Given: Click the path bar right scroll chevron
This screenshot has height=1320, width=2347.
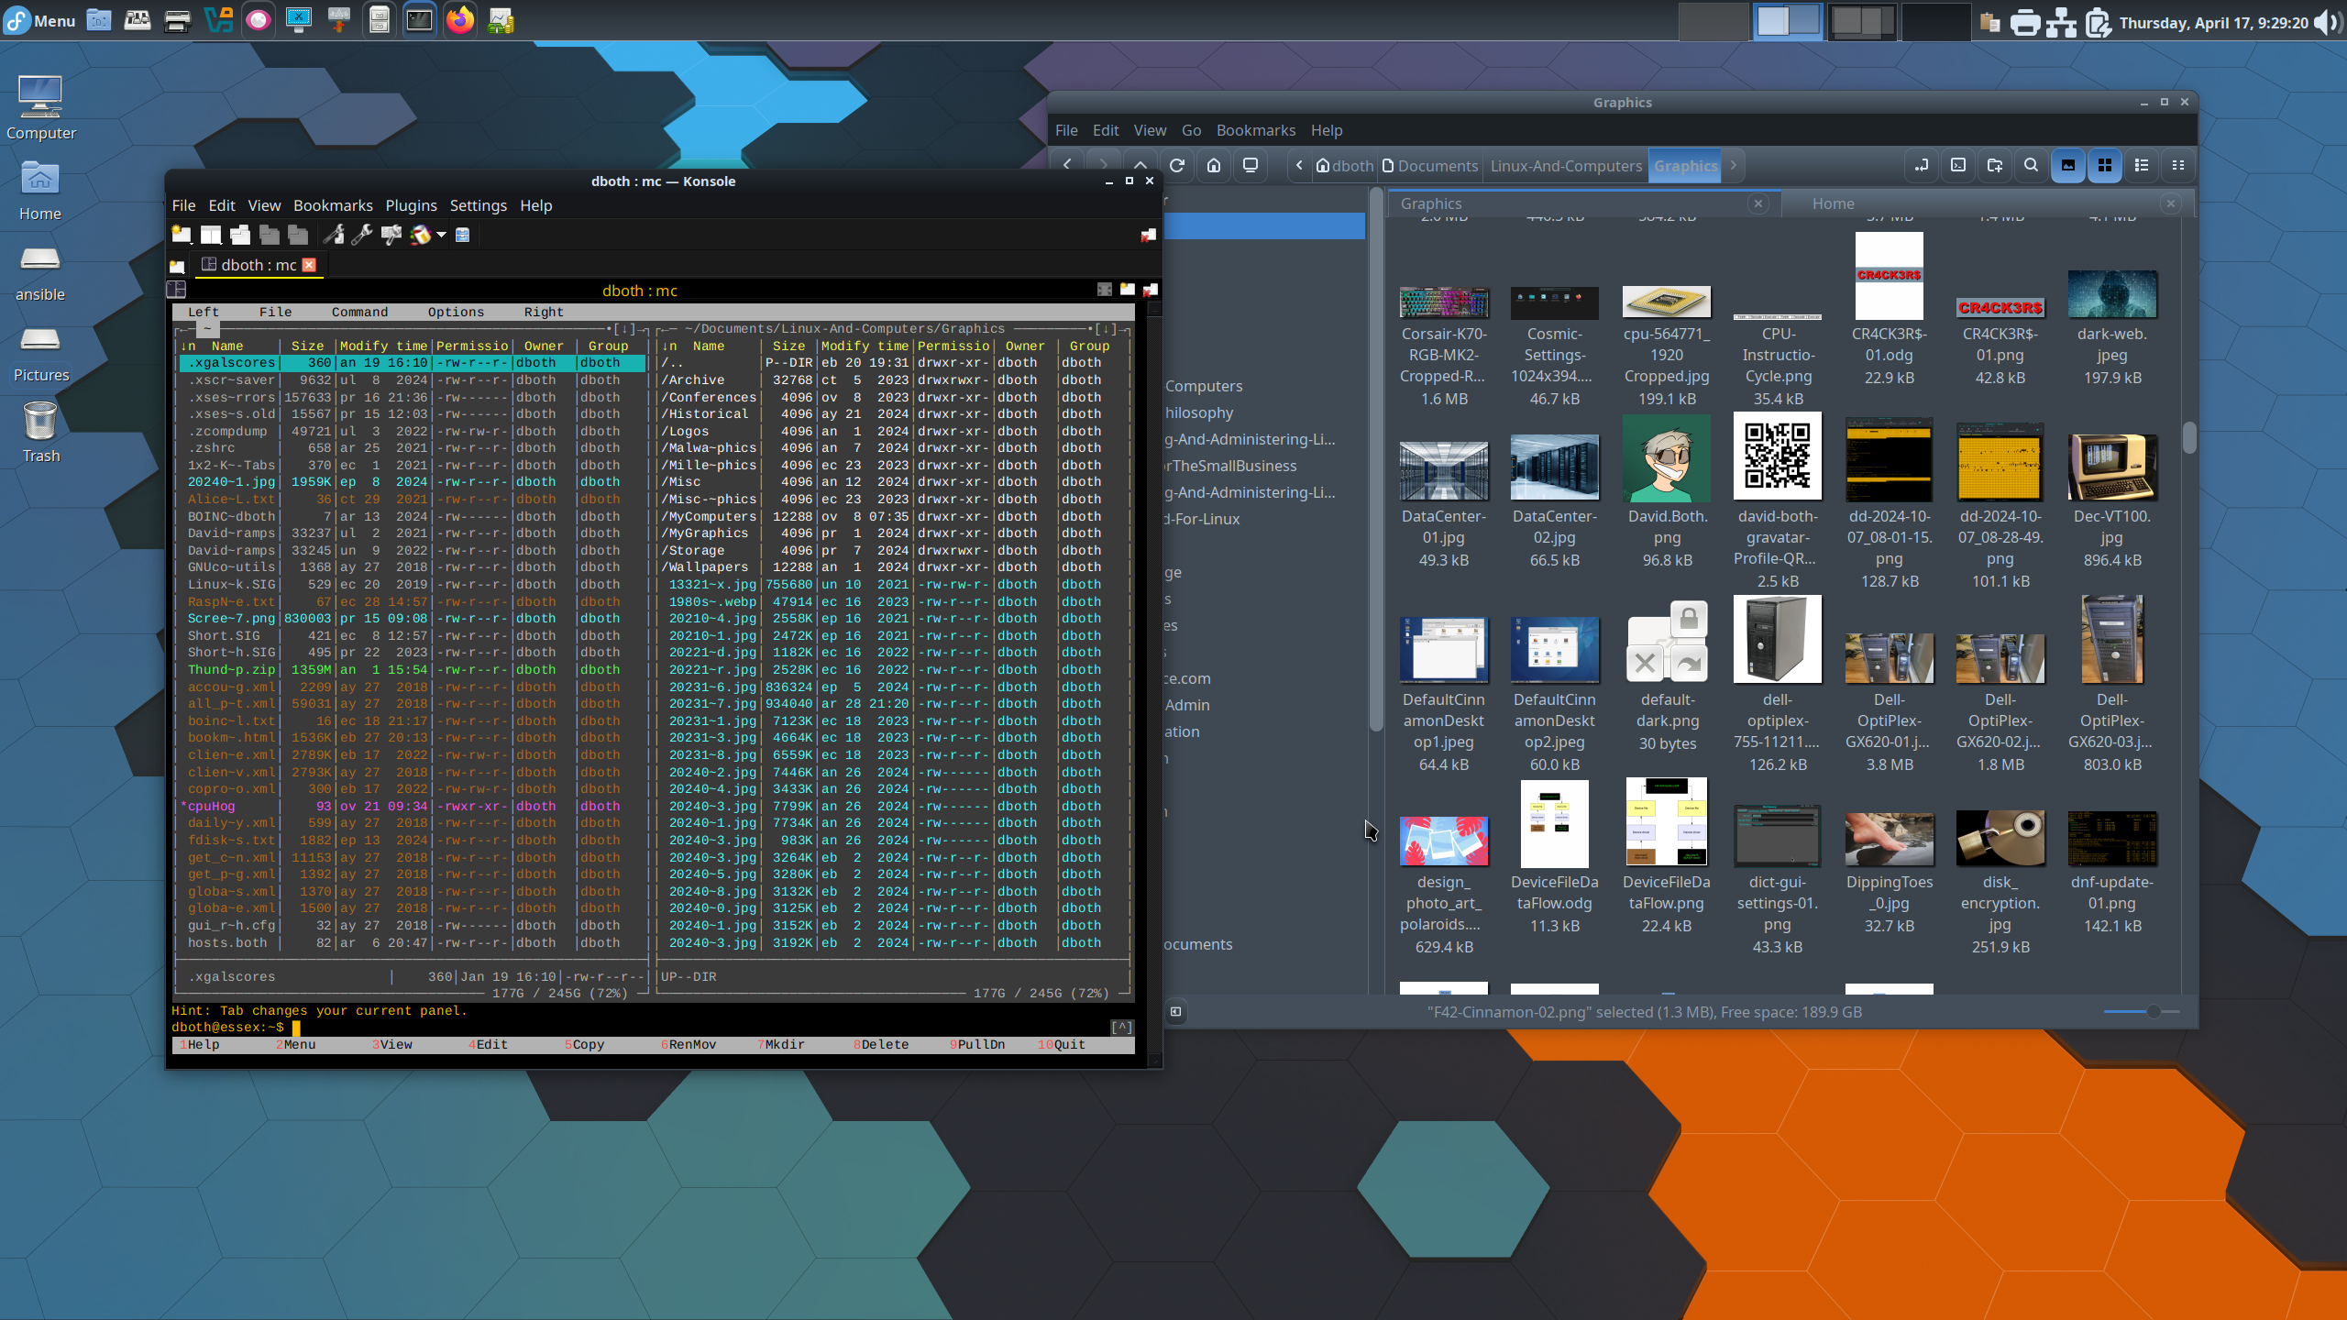Looking at the screenshot, I should click(x=1733, y=166).
